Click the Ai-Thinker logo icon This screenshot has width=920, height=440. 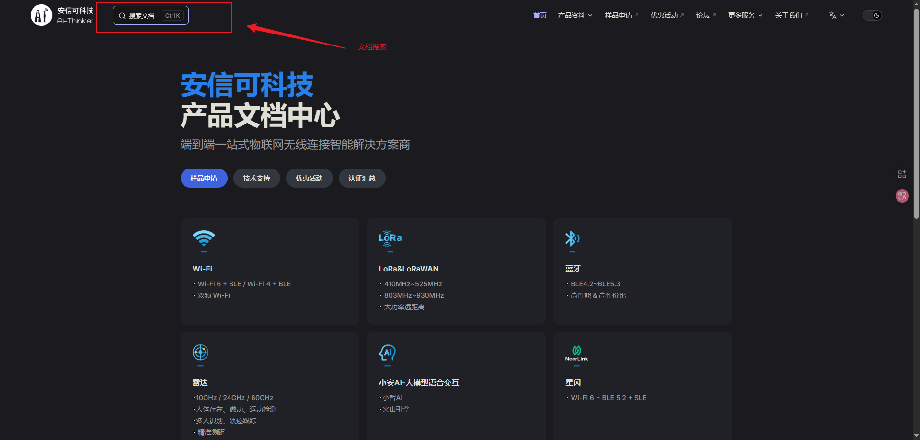(41, 15)
